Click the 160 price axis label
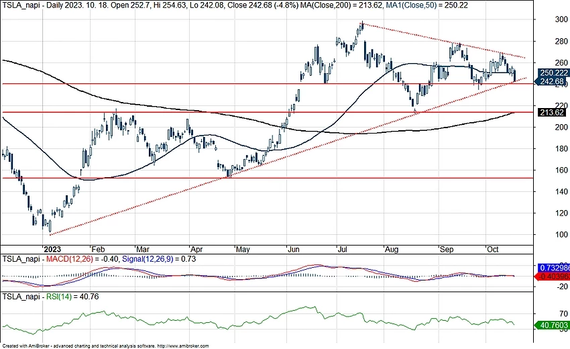This screenshot has width=570, height=349. tap(561, 170)
